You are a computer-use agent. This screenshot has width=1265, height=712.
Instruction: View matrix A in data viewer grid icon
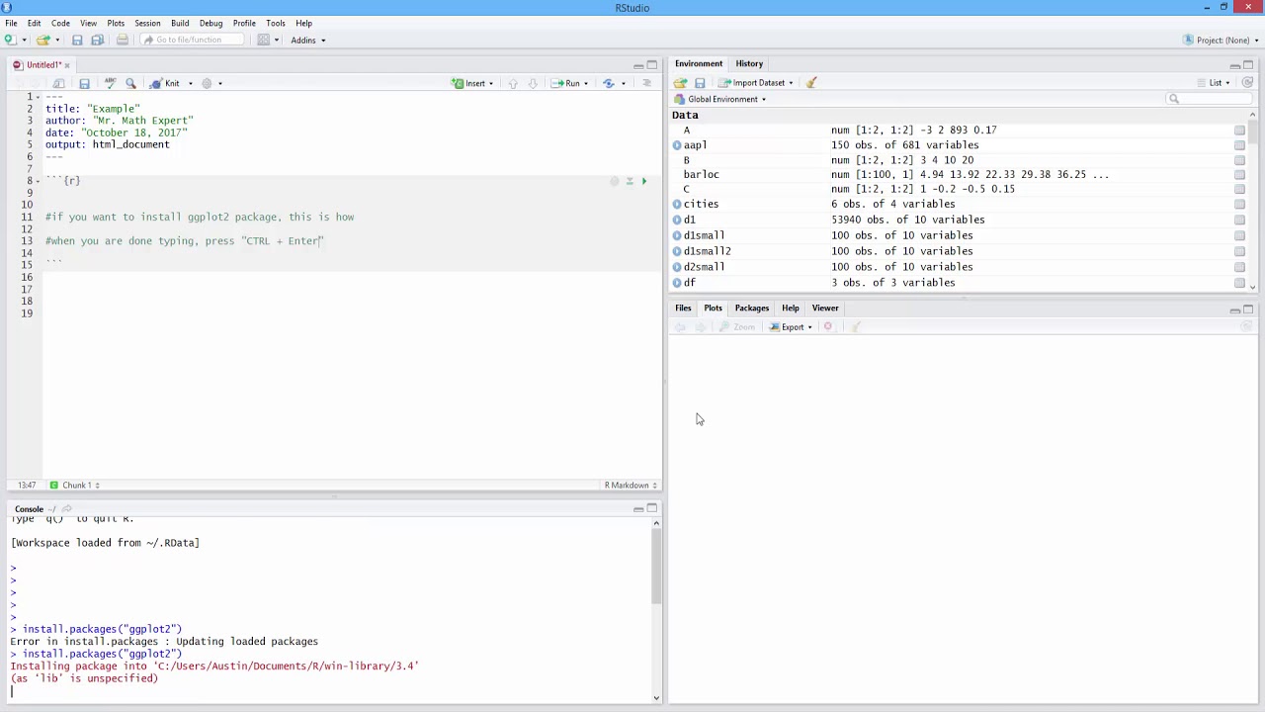[1239, 130]
